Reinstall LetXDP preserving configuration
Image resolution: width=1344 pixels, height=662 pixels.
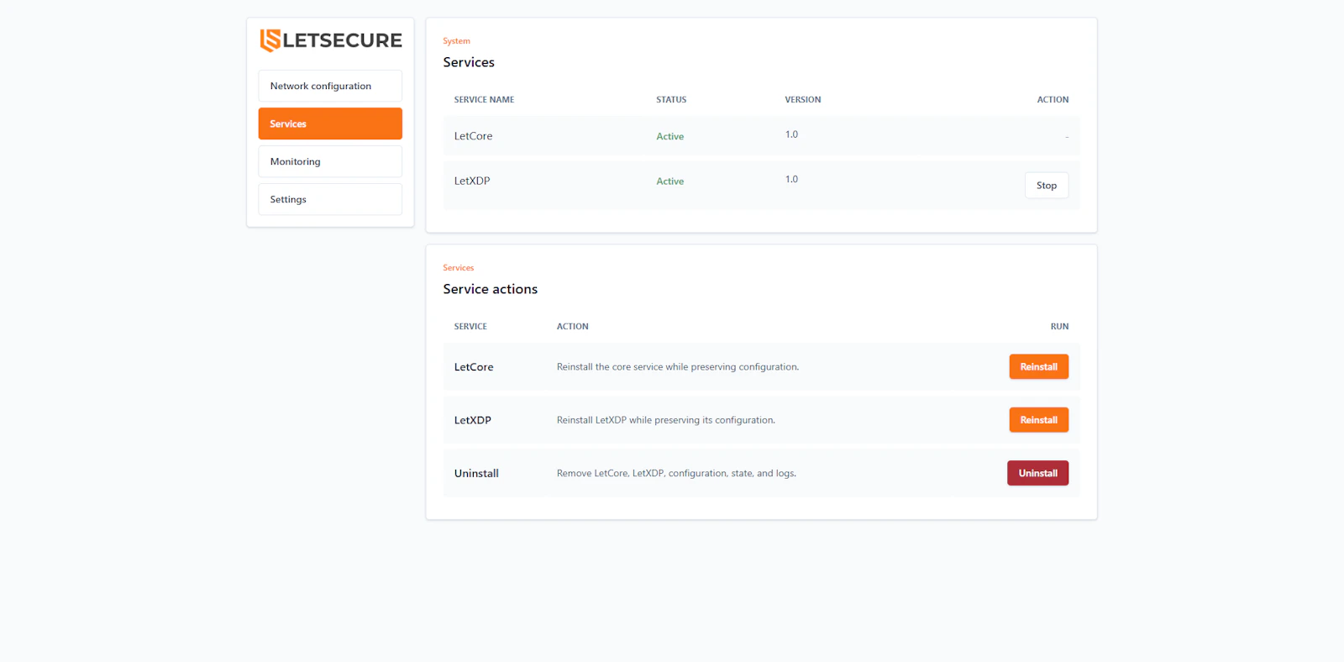(x=1039, y=420)
